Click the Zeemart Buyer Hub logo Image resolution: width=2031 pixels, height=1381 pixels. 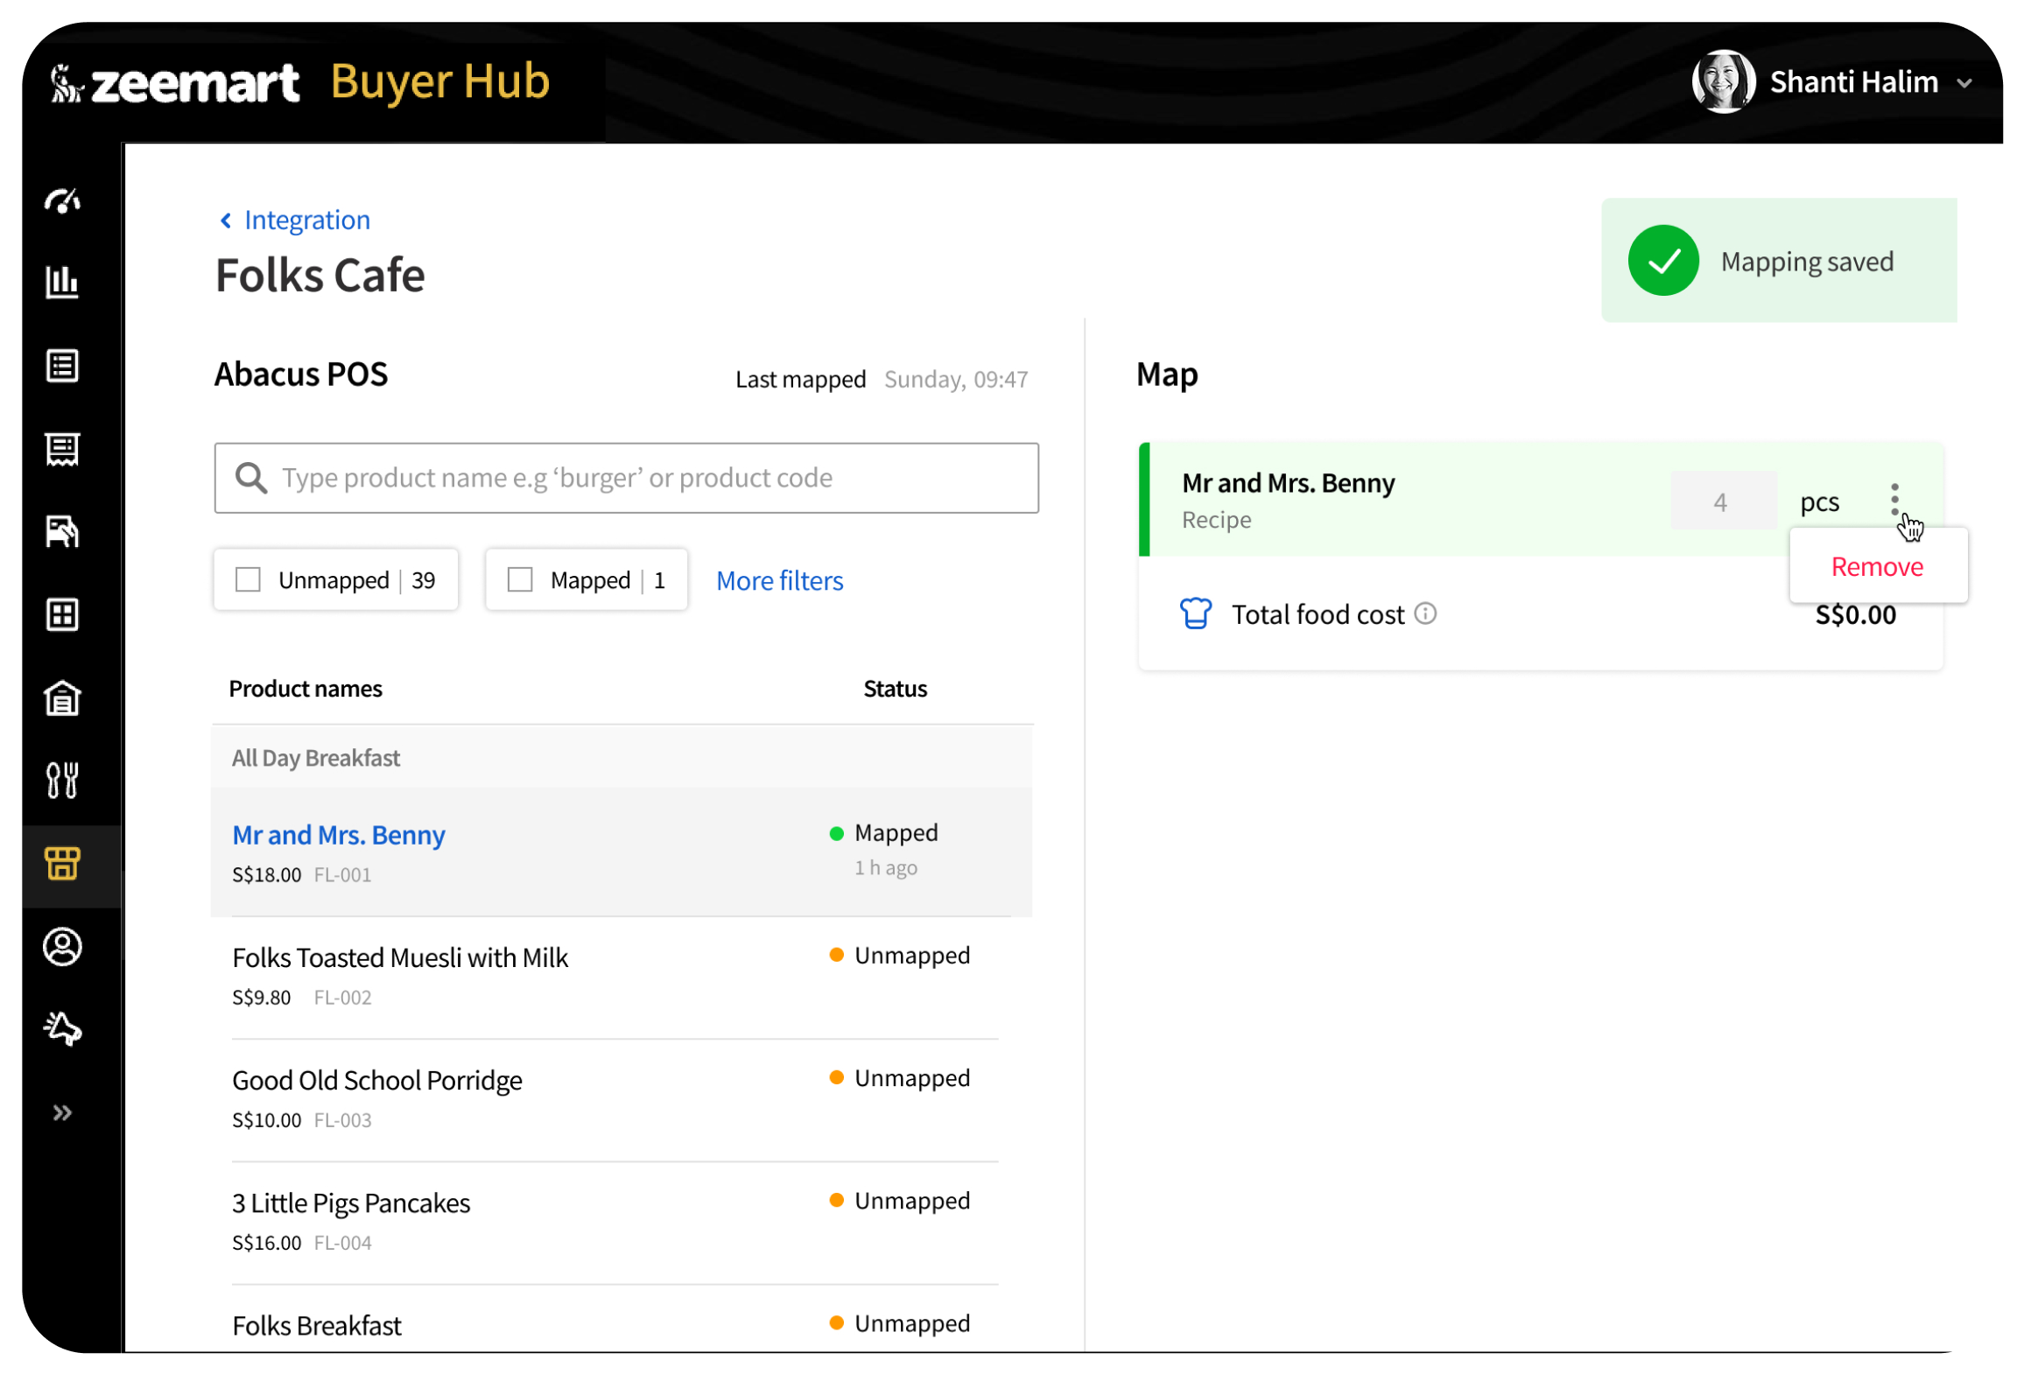300,83
